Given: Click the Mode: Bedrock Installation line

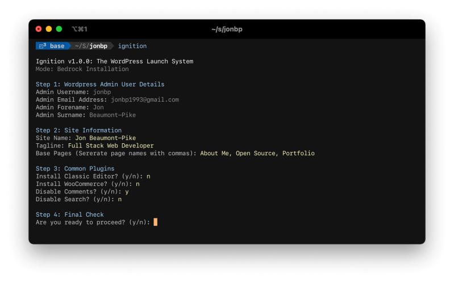Looking at the screenshot, I should click(x=82, y=69).
